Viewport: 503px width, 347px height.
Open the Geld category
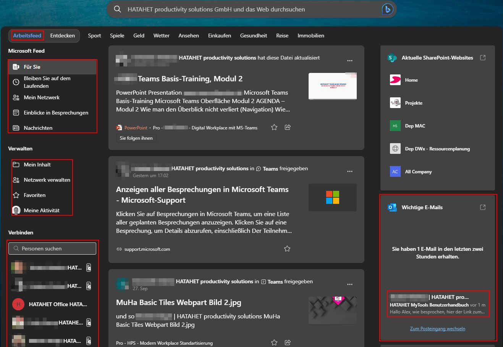click(x=139, y=36)
